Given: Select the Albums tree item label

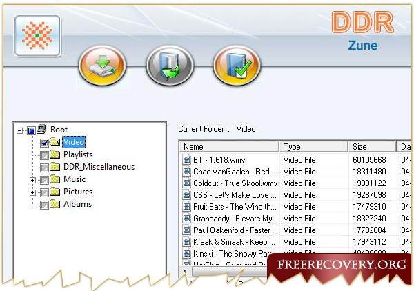Looking at the screenshot, I should coord(77,204).
